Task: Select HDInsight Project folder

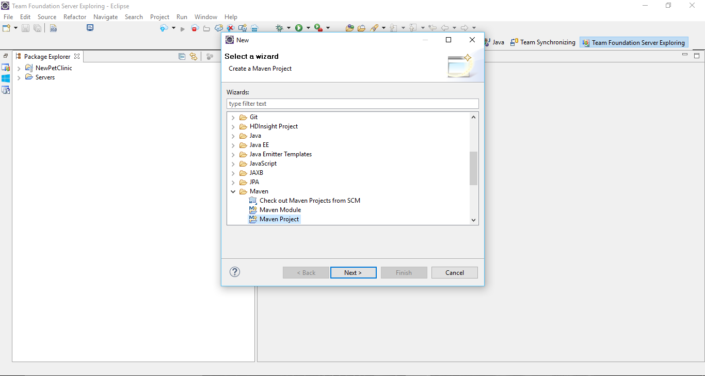Action: tap(269, 126)
